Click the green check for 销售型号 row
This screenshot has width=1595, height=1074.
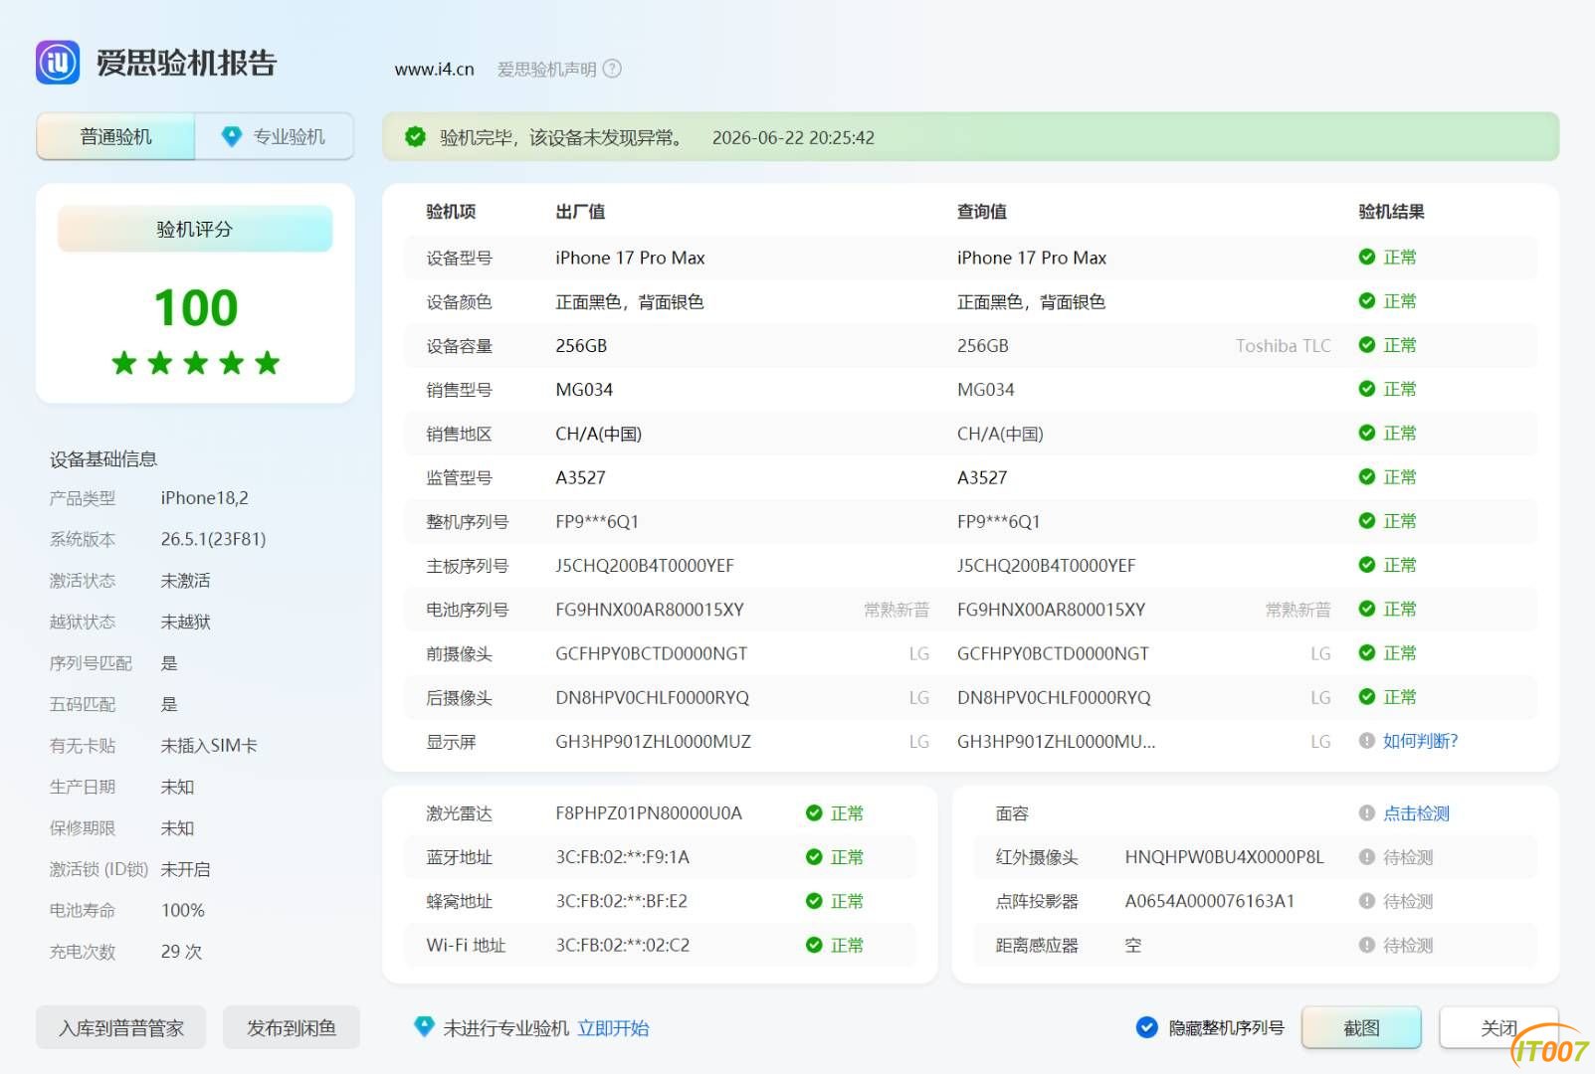[1367, 389]
